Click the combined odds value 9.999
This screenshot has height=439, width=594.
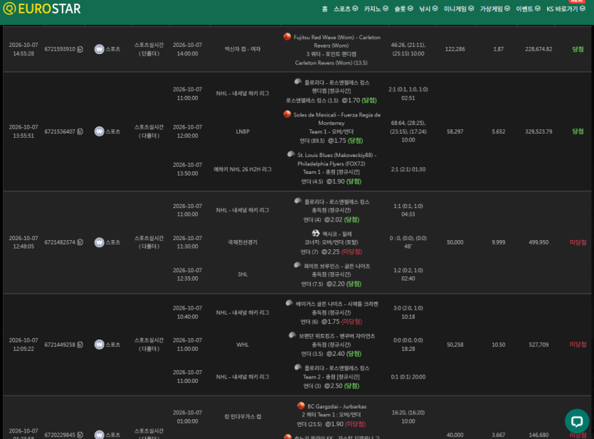click(x=499, y=242)
